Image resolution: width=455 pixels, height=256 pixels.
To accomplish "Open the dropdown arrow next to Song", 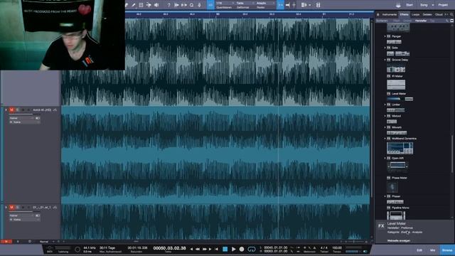I will tap(433, 5).
